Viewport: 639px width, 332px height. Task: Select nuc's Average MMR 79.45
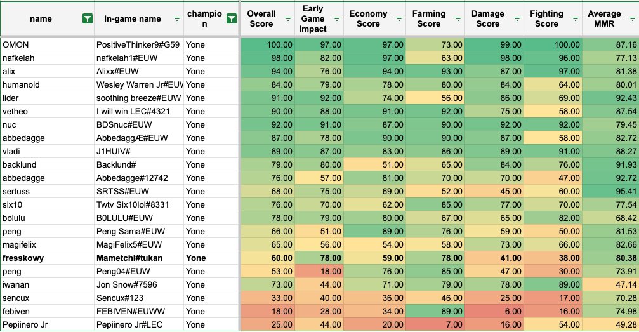click(610, 125)
